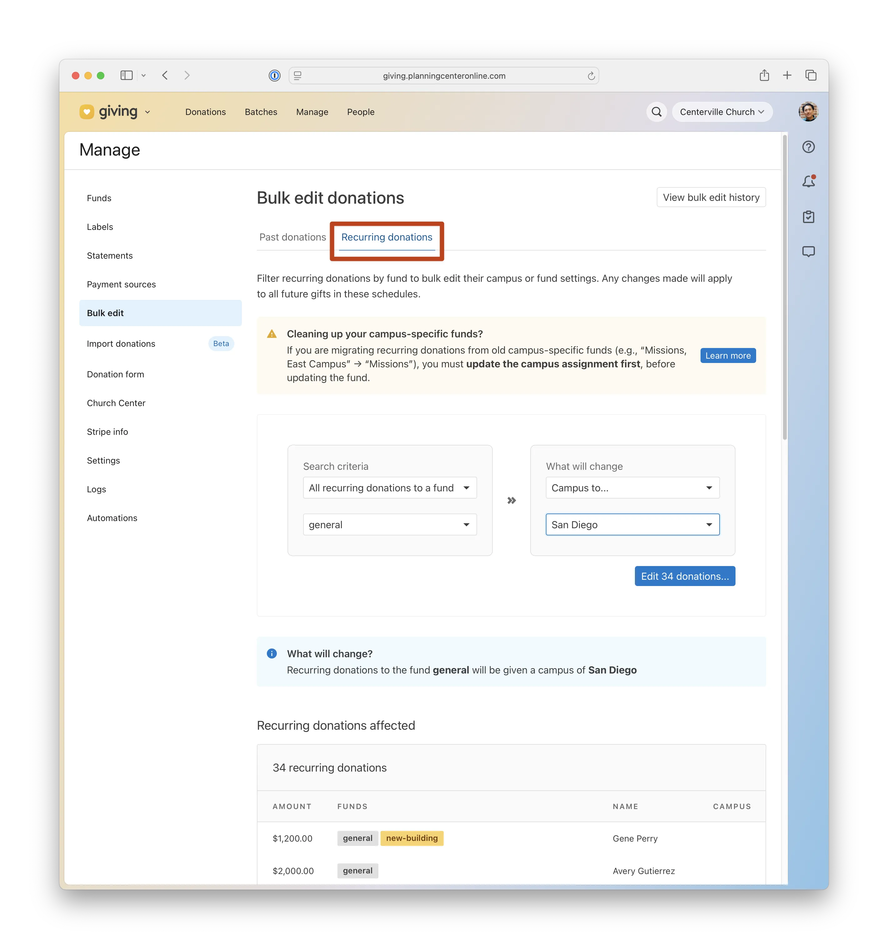Click the address bar URL field

coord(444,75)
